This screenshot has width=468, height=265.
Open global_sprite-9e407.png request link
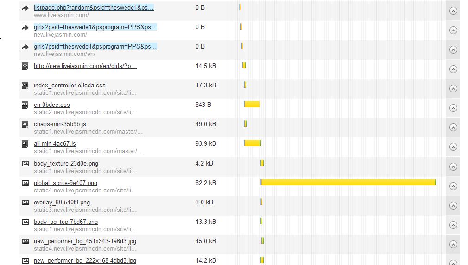coord(65,183)
